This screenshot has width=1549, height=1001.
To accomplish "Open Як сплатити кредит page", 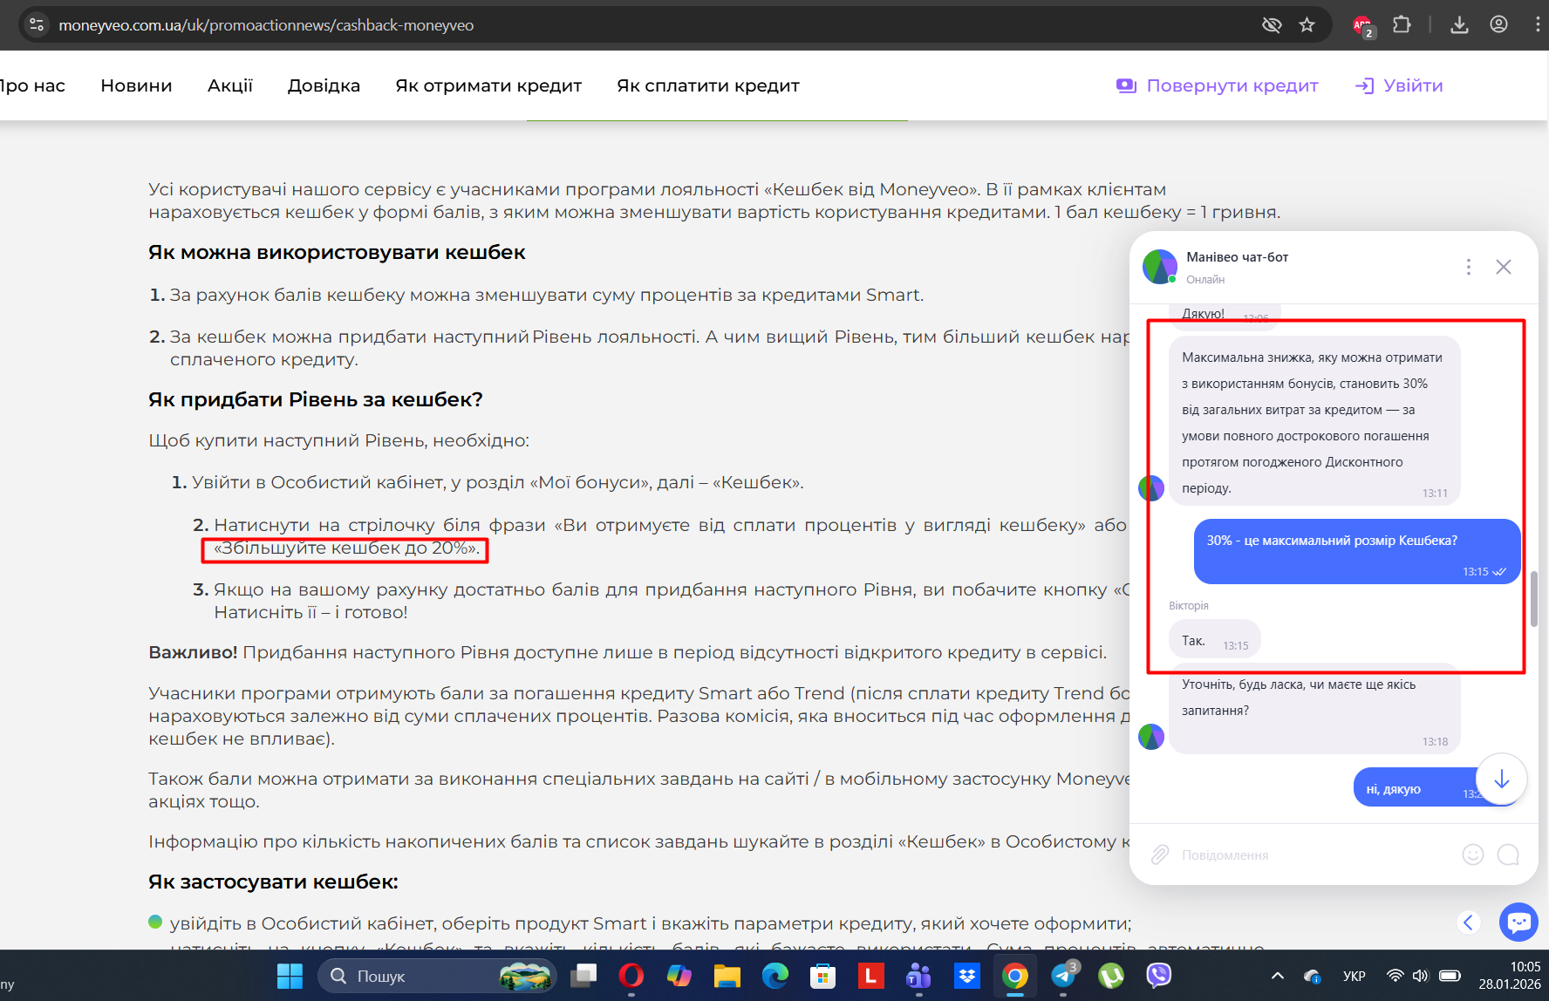I will (x=708, y=85).
